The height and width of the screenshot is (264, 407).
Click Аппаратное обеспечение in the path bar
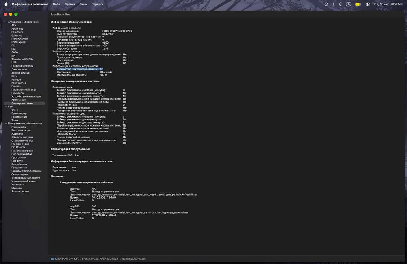pyautogui.click(x=100, y=259)
